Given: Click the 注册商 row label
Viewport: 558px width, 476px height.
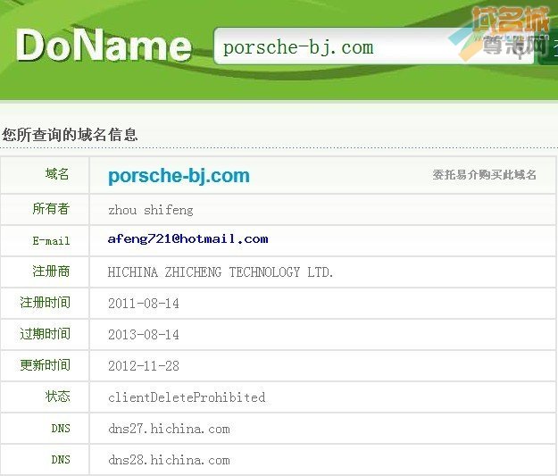Looking at the screenshot, I should (51, 271).
